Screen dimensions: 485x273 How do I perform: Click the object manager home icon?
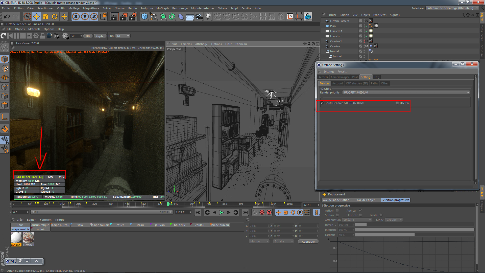tap(468, 15)
